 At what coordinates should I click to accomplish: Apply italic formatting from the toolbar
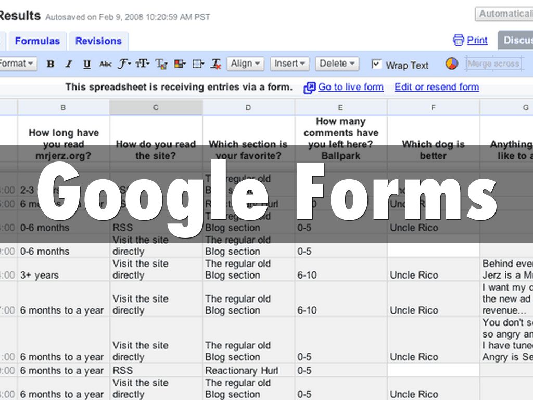pos(68,64)
